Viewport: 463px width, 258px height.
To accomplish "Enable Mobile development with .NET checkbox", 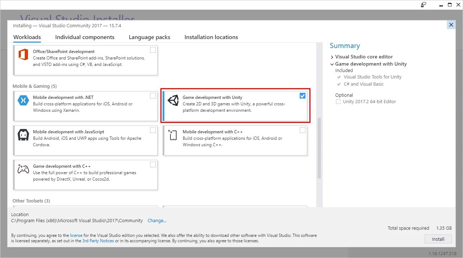I will click(x=153, y=96).
